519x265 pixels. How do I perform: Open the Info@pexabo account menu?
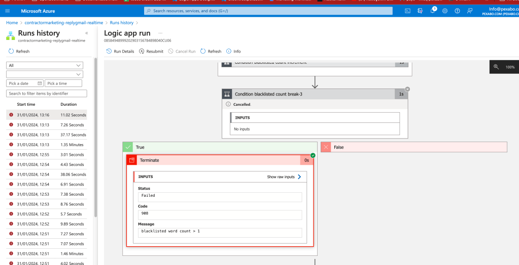point(500,11)
